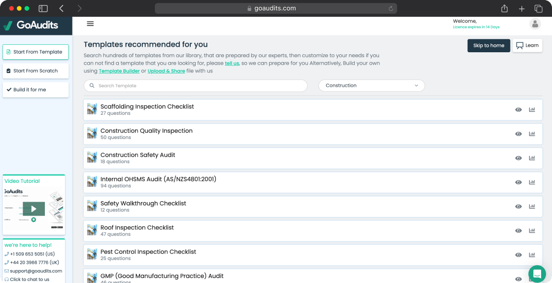Screen dimensions: 552x283
Task: Open the live chat bubble
Action: (x=537, y=274)
